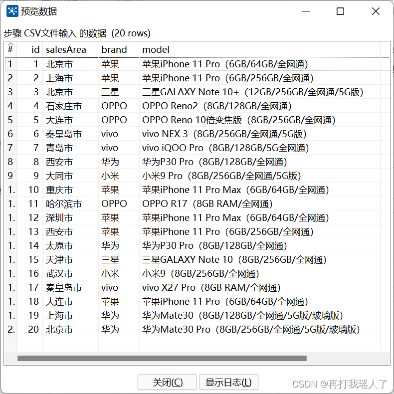Select model 三星GALAXY Note 10+ cell
Screen dimensions: 394x394
(259, 92)
